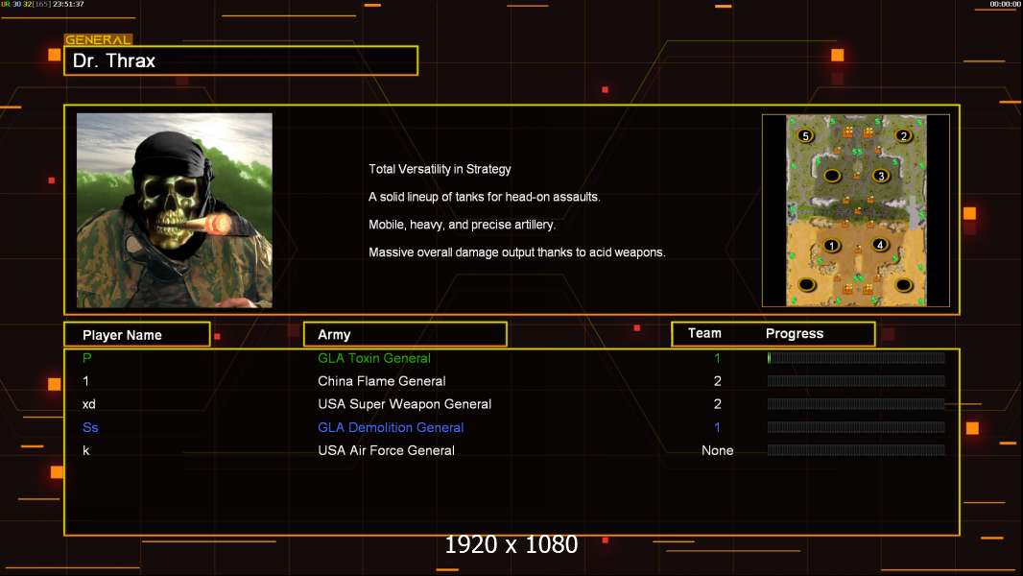Select GLA Toxin General army entry
This screenshot has width=1023, height=576.
[374, 358]
